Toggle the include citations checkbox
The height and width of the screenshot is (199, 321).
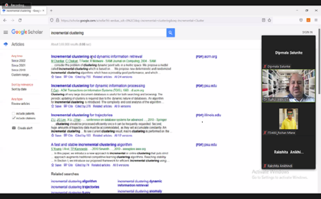[x=14, y=118]
